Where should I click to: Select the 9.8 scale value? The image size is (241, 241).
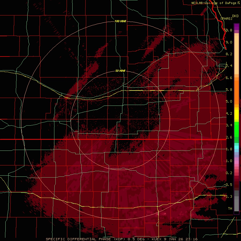[229, 30]
